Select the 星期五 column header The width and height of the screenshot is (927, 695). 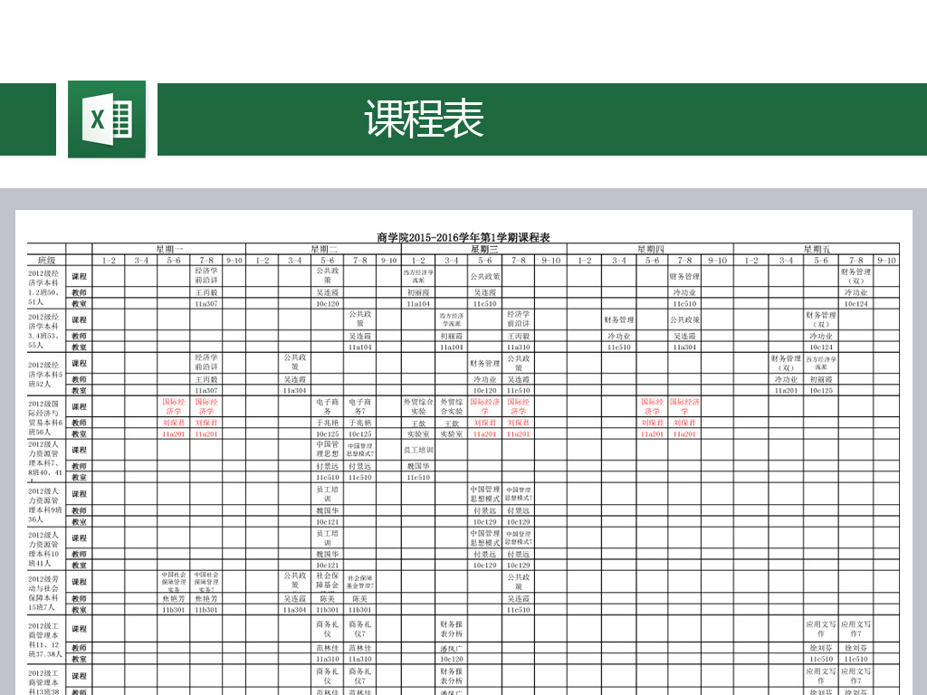point(817,250)
